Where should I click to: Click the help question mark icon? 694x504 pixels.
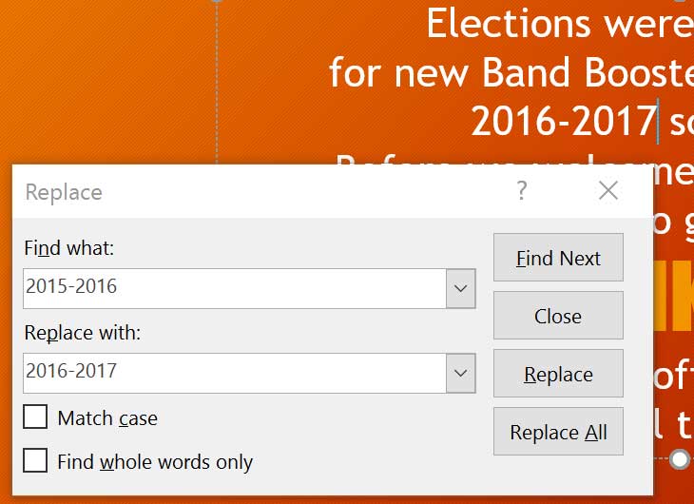(x=521, y=191)
